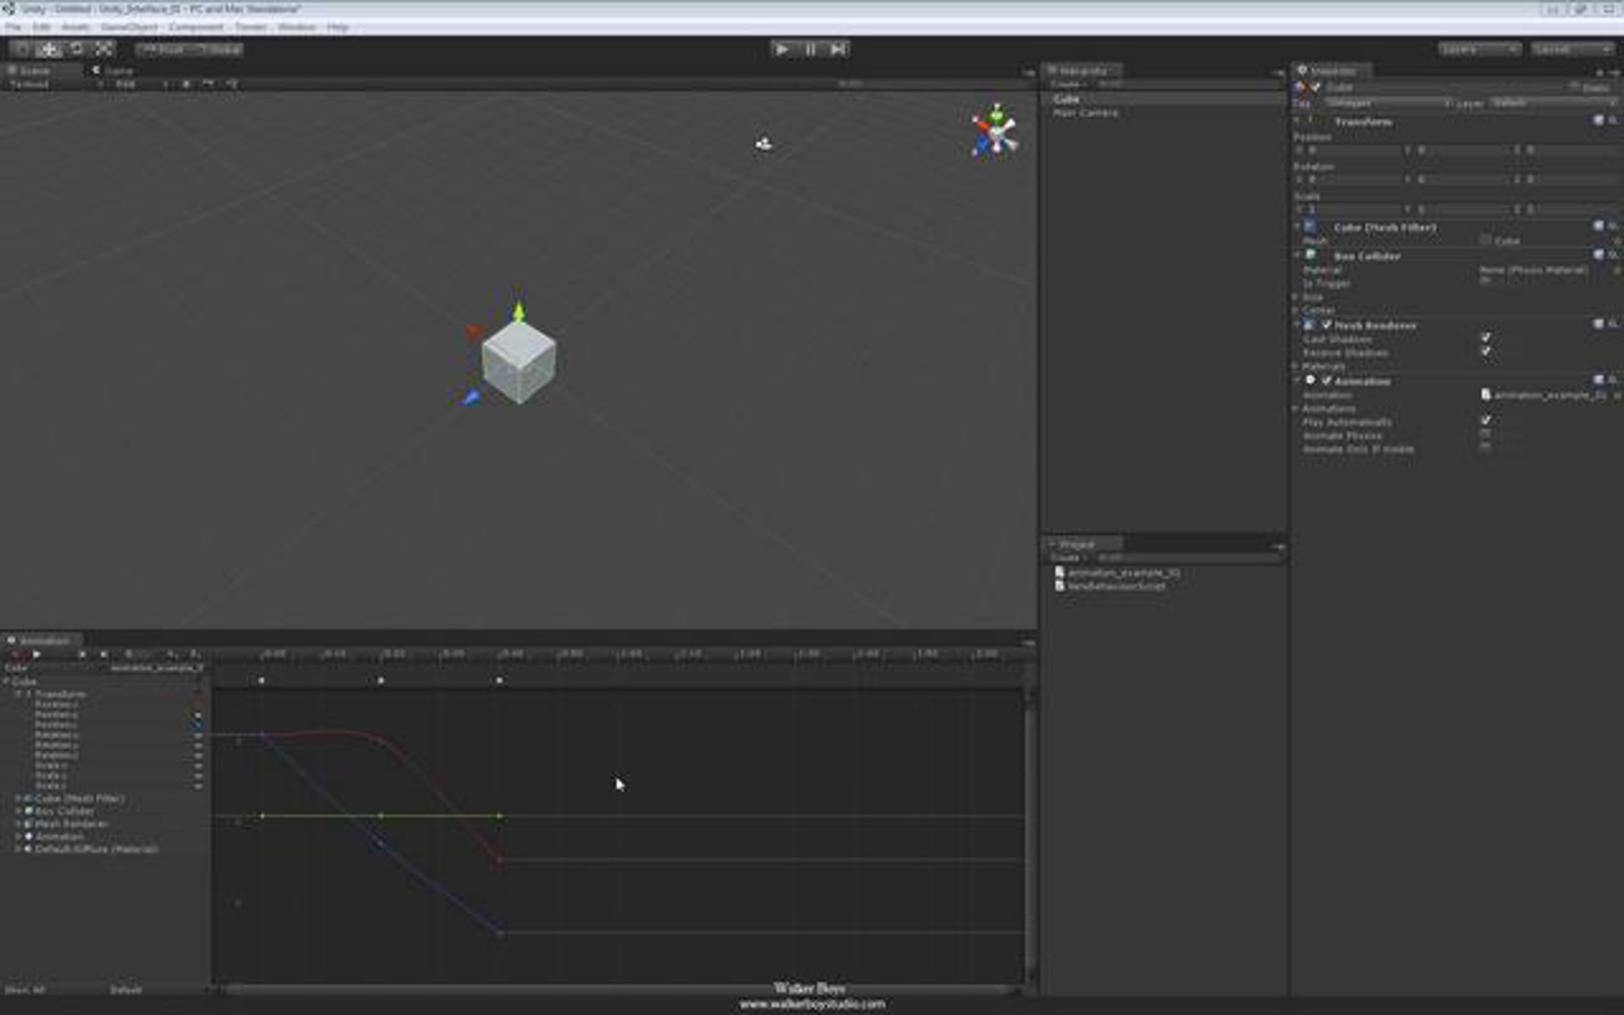
Task: Disable the Play Automatically checkbox
Action: tap(1486, 420)
